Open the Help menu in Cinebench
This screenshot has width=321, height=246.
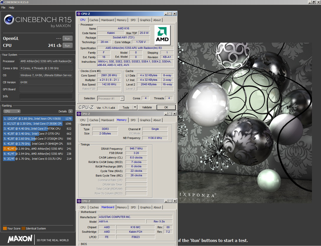[x=12, y=8]
